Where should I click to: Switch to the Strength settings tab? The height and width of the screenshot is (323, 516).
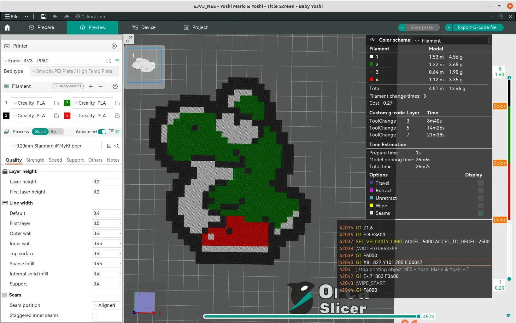click(x=35, y=160)
